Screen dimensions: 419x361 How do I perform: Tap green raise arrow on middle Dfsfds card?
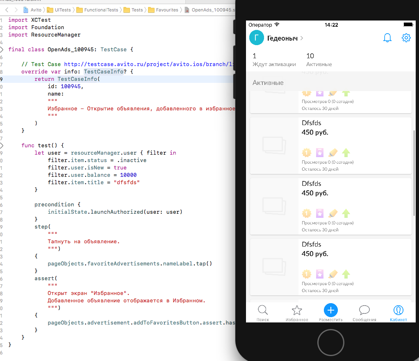(x=346, y=213)
